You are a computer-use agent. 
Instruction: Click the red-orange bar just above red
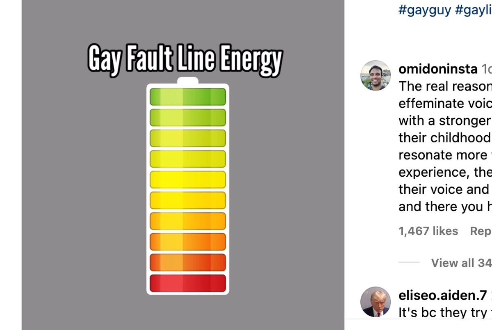point(188,262)
